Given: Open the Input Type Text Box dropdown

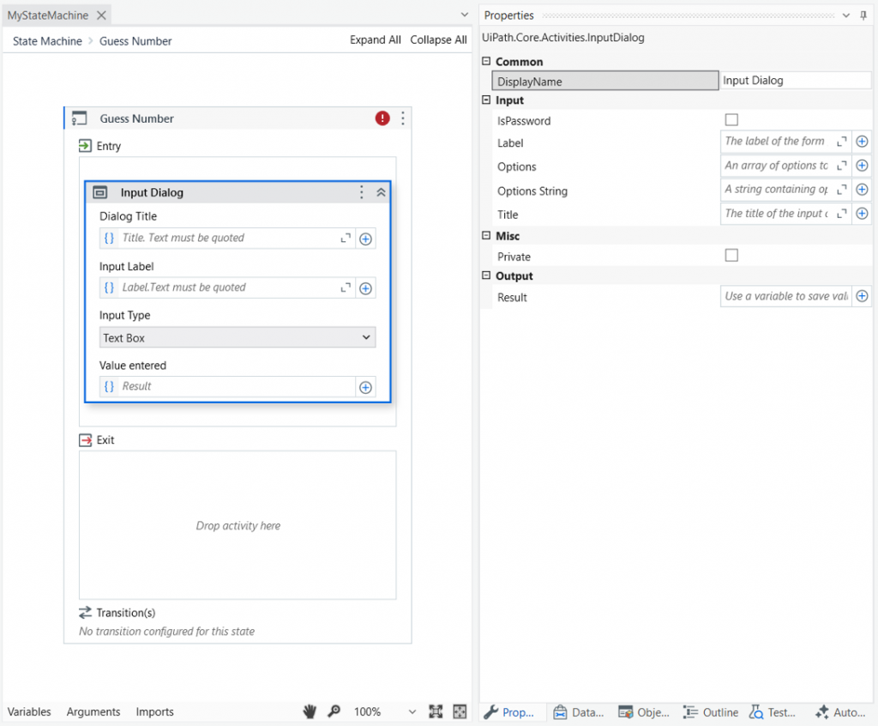Looking at the screenshot, I should coord(238,337).
